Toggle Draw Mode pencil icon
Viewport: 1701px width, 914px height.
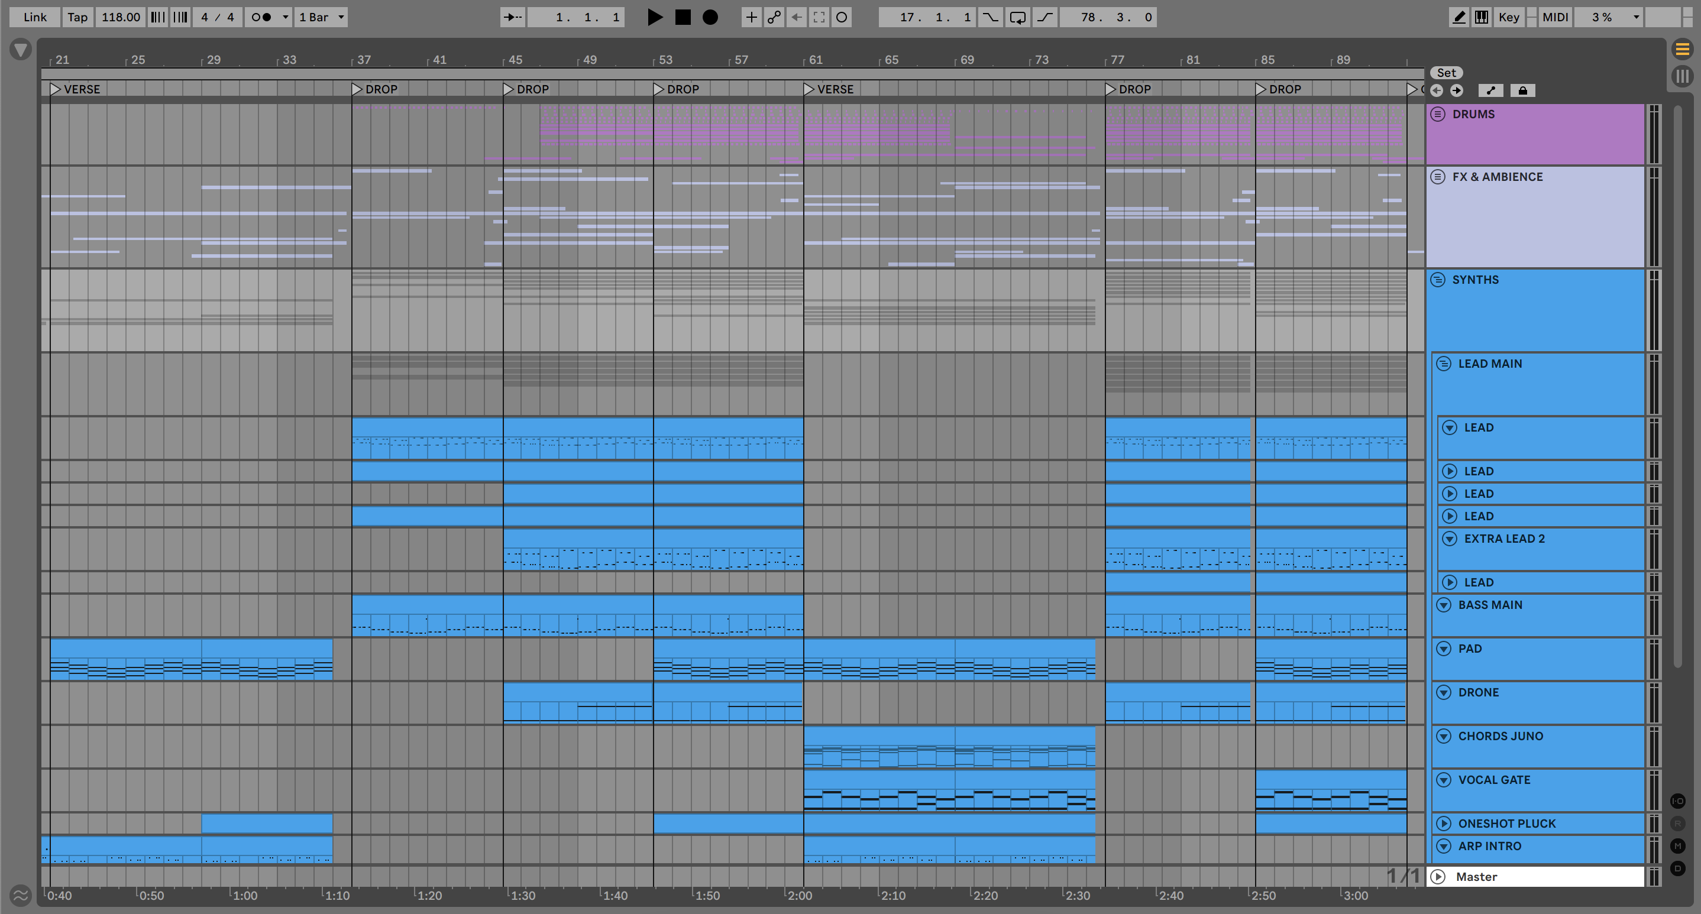1459,17
